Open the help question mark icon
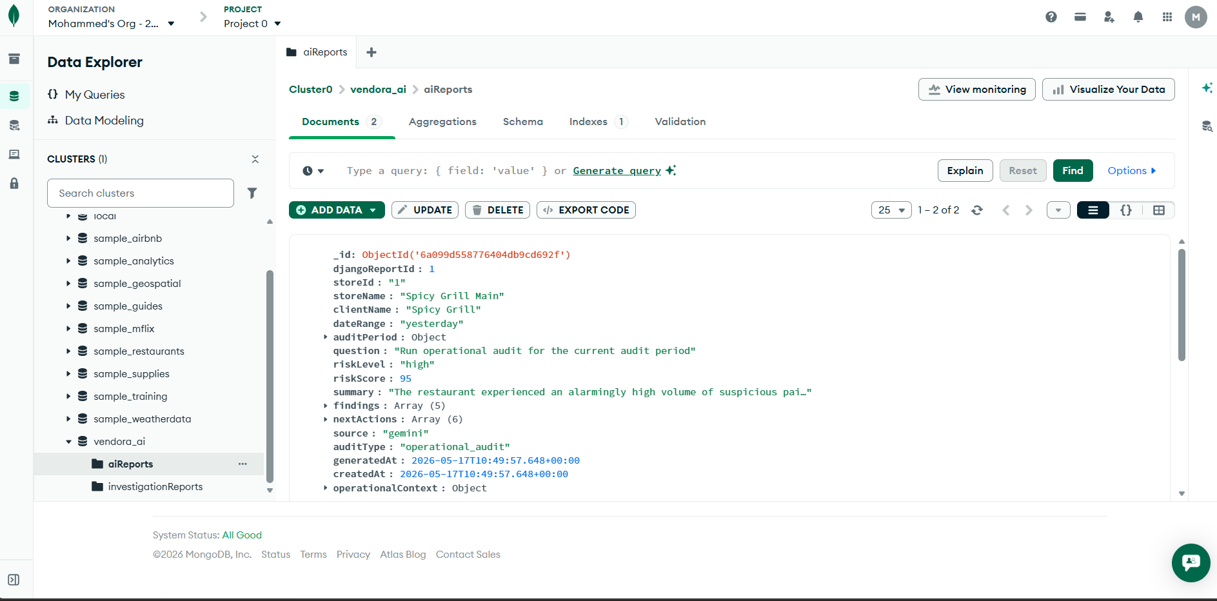This screenshot has width=1217, height=601. [x=1051, y=17]
